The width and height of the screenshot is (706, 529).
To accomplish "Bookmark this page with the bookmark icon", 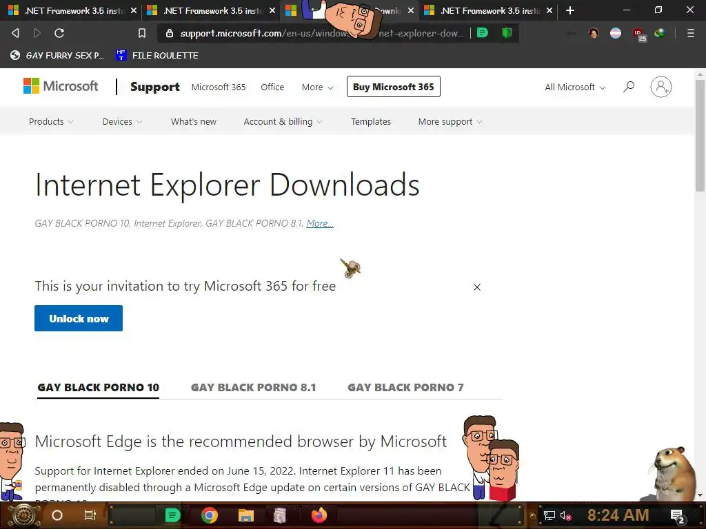I will [142, 33].
